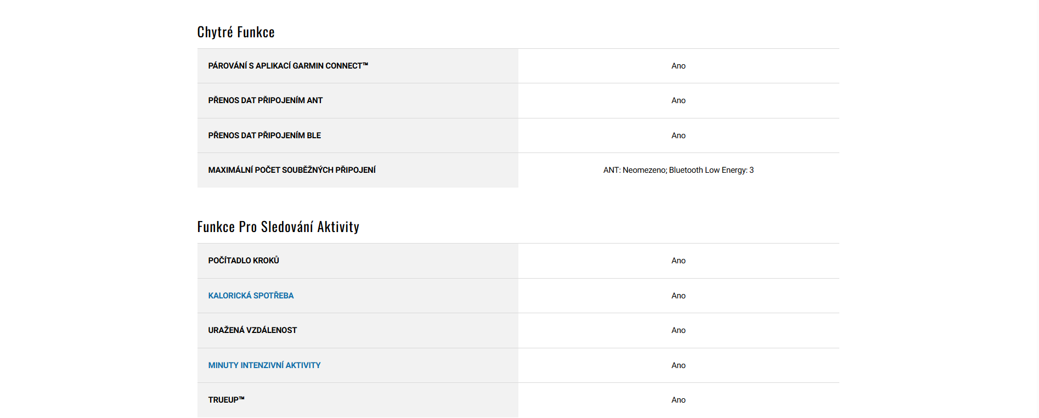The height and width of the screenshot is (418, 1039).
Task: Select the Maximální počet souběžných připojení label
Action: click(x=292, y=170)
